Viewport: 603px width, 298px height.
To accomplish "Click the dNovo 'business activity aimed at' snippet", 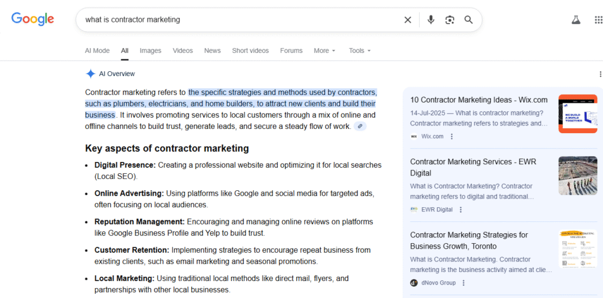I will 482,264.
